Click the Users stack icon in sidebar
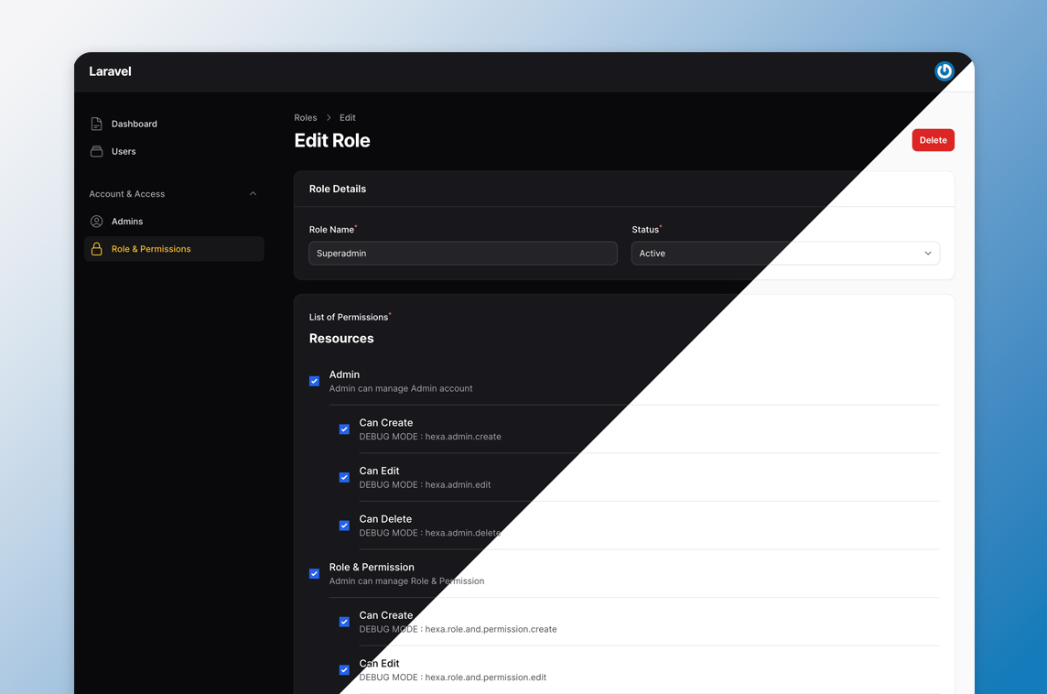 pos(96,151)
